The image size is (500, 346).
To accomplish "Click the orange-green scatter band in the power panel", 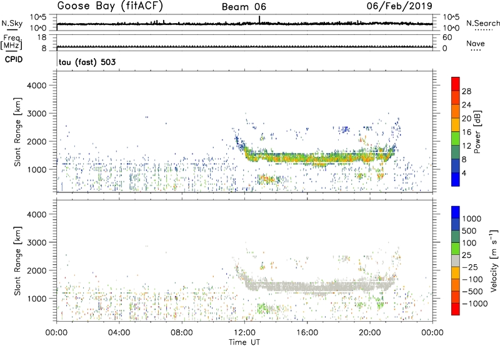I will pos(319,157).
